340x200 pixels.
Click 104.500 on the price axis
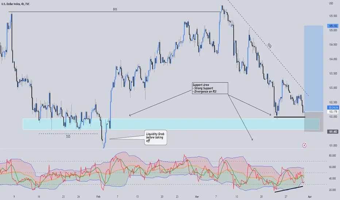(x=333, y=45)
